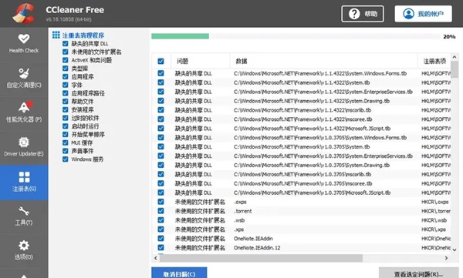Toggle select-all checkbox in table header

pyautogui.click(x=161, y=61)
